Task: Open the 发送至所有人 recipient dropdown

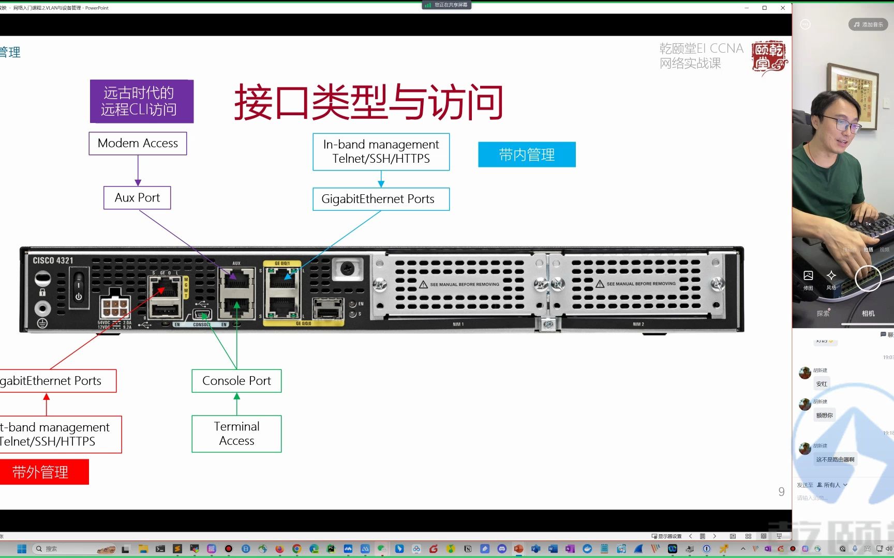Action: pos(834,485)
